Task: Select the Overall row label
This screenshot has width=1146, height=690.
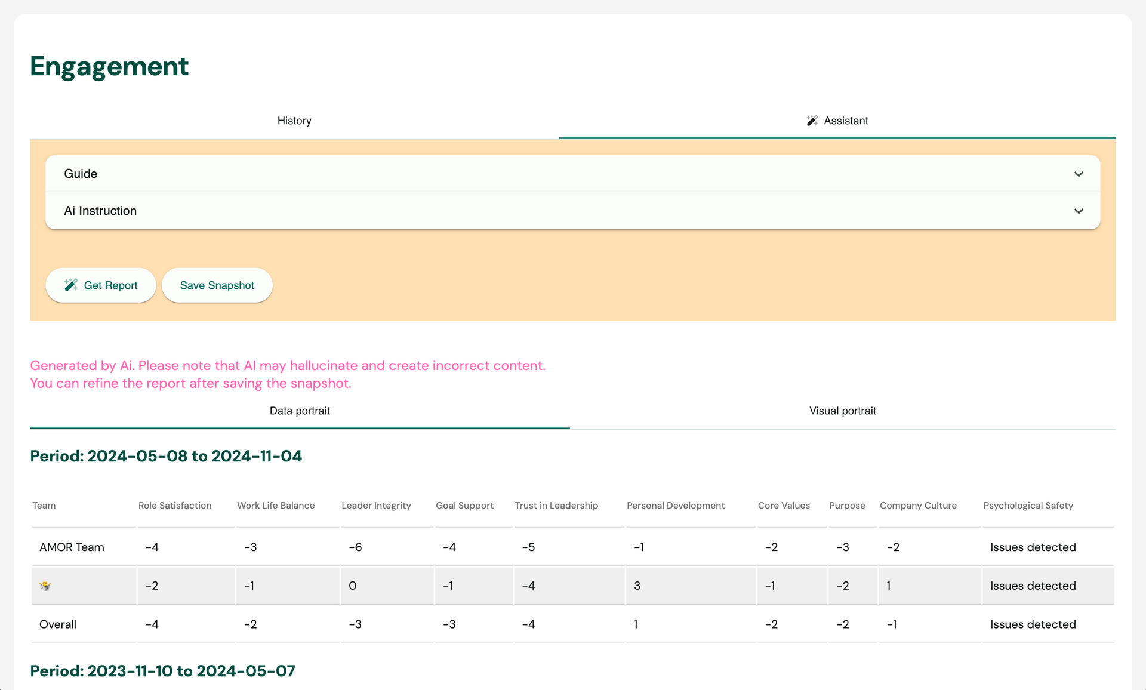Action: pyautogui.click(x=58, y=624)
